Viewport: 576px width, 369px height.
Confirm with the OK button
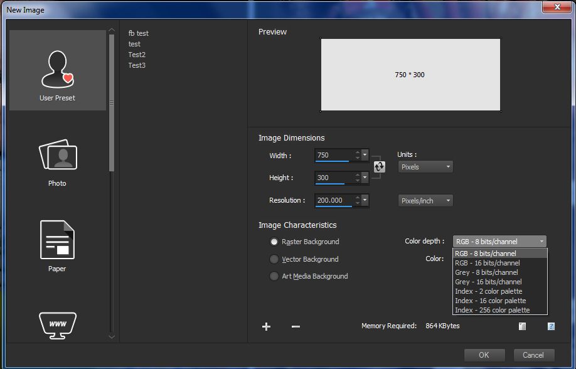(484, 355)
